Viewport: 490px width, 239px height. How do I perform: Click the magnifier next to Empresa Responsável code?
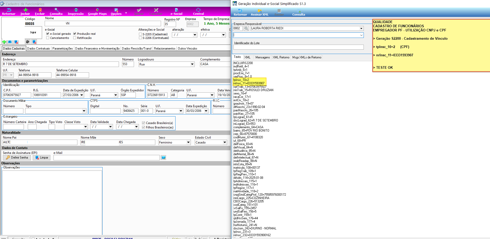coord(246,28)
